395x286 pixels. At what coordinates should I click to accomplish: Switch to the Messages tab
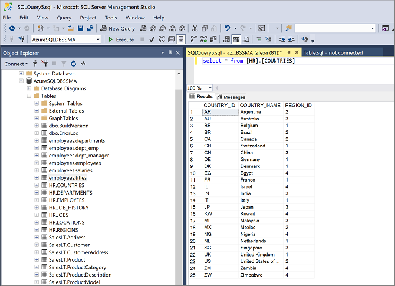231,97
